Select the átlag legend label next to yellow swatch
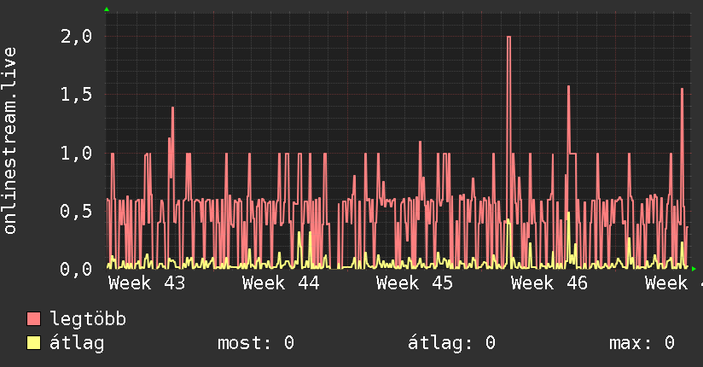Image resolution: width=703 pixels, height=367 pixels. 77,343
